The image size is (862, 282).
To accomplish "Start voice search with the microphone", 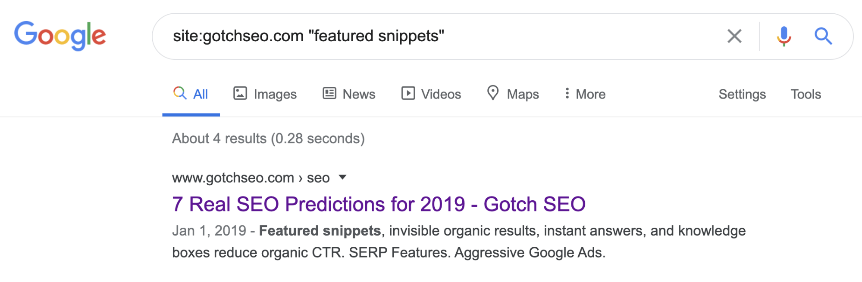I will click(784, 36).
